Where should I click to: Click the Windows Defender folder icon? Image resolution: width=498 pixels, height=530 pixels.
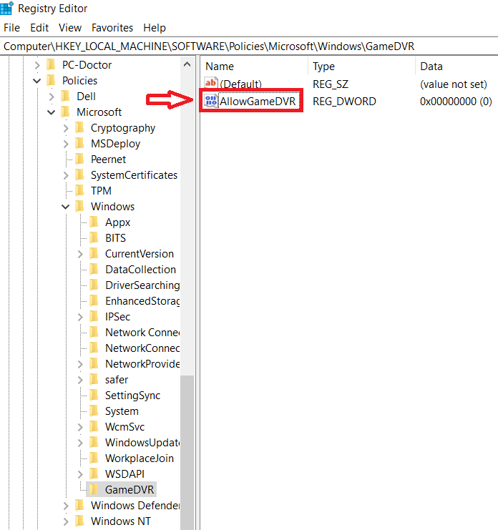[x=80, y=506]
